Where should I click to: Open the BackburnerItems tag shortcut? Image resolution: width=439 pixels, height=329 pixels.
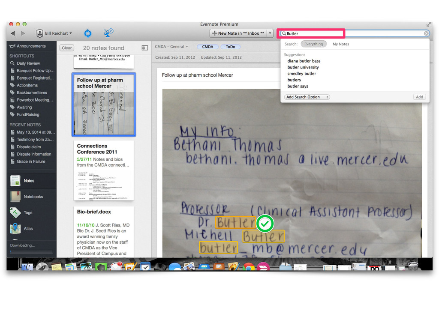[x=32, y=93]
